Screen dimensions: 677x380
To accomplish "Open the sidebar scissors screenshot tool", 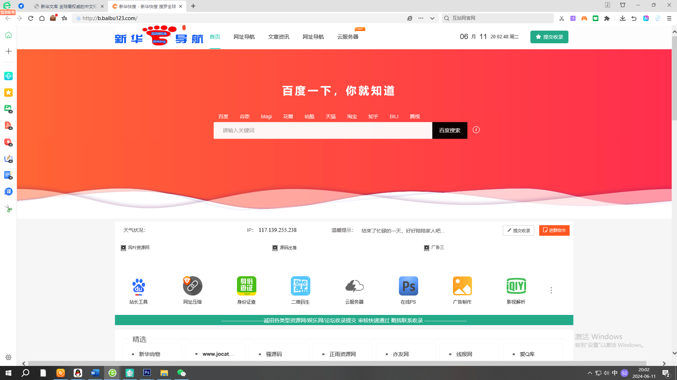I will point(8,209).
